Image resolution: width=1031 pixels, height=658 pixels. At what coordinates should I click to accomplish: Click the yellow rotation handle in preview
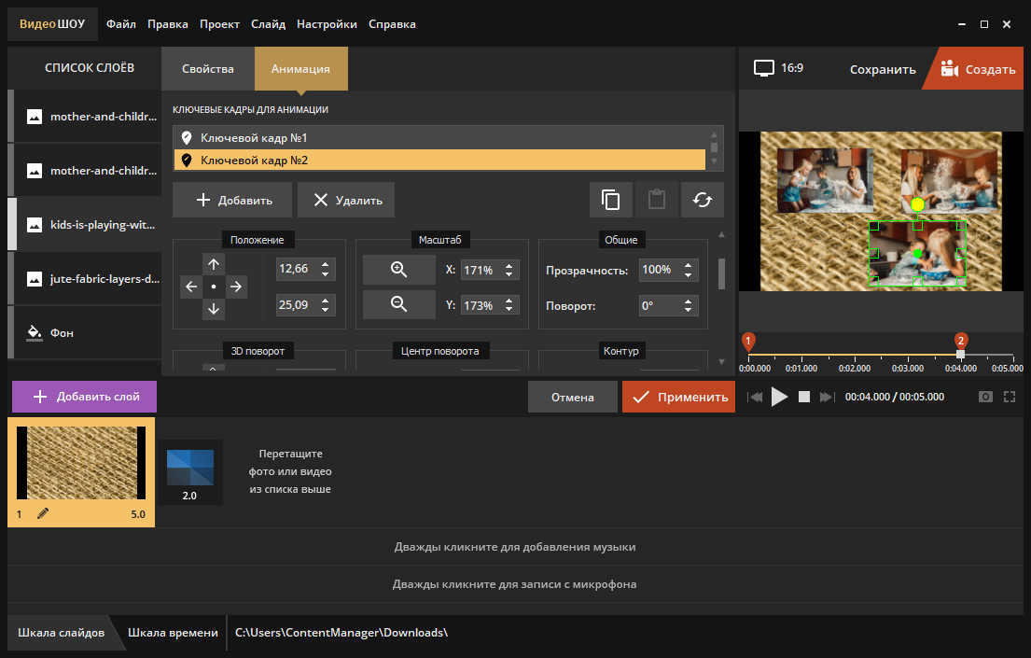(917, 204)
